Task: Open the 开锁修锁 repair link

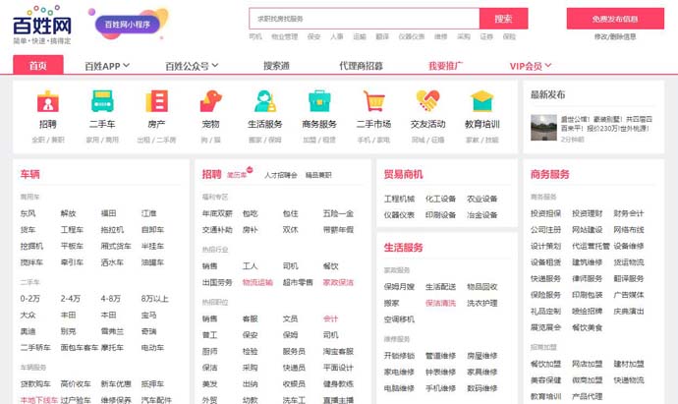Action: 399,356
